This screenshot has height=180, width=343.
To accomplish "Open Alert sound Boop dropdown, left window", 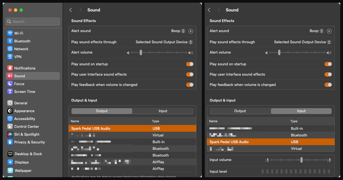I will 178,31.
